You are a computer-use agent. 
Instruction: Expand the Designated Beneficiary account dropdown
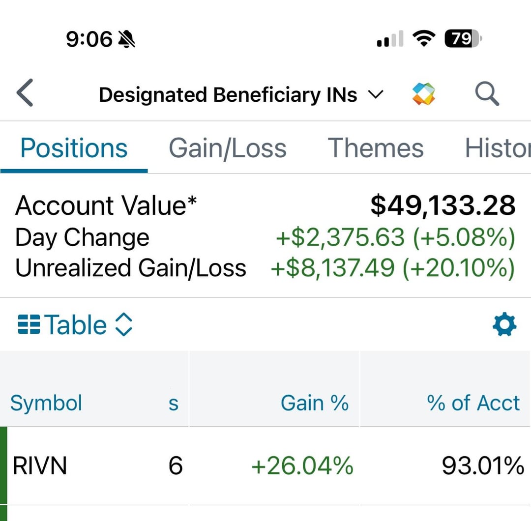pyautogui.click(x=375, y=95)
